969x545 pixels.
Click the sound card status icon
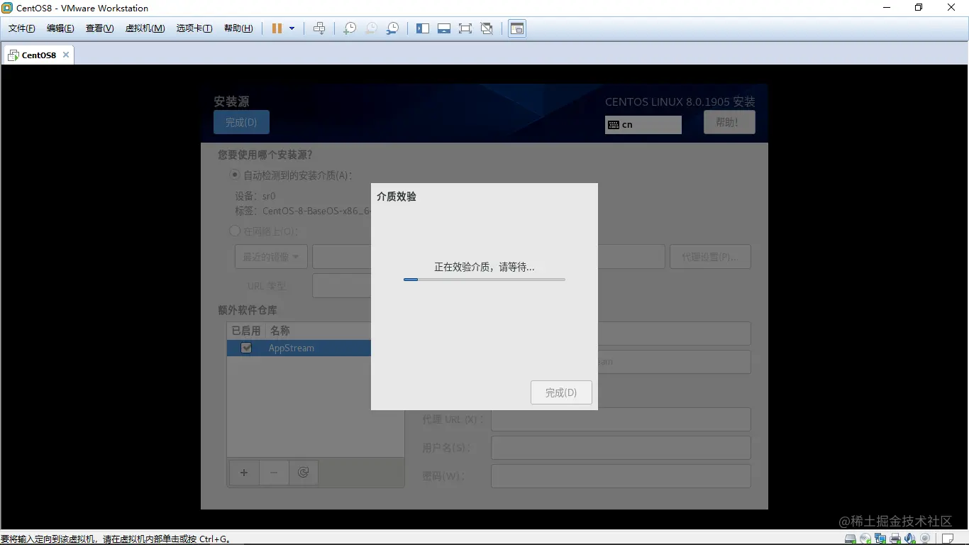point(909,539)
